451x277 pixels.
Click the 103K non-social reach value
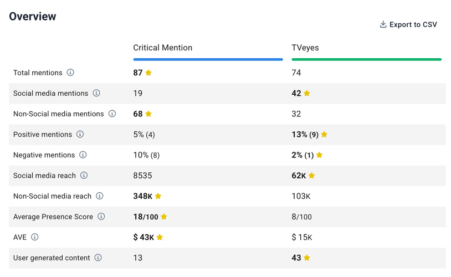pos(301,196)
